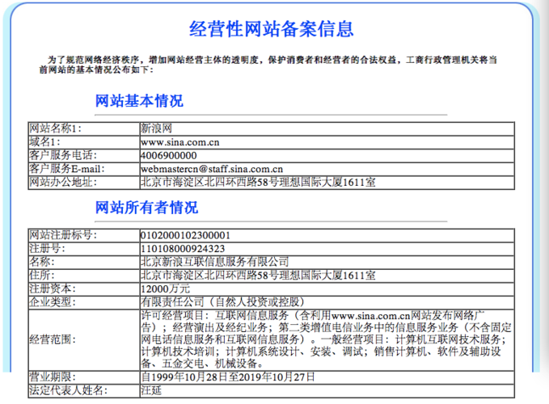Select legal representative name 汪延
This screenshot has height=404, width=549.
pyautogui.click(x=151, y=390)
